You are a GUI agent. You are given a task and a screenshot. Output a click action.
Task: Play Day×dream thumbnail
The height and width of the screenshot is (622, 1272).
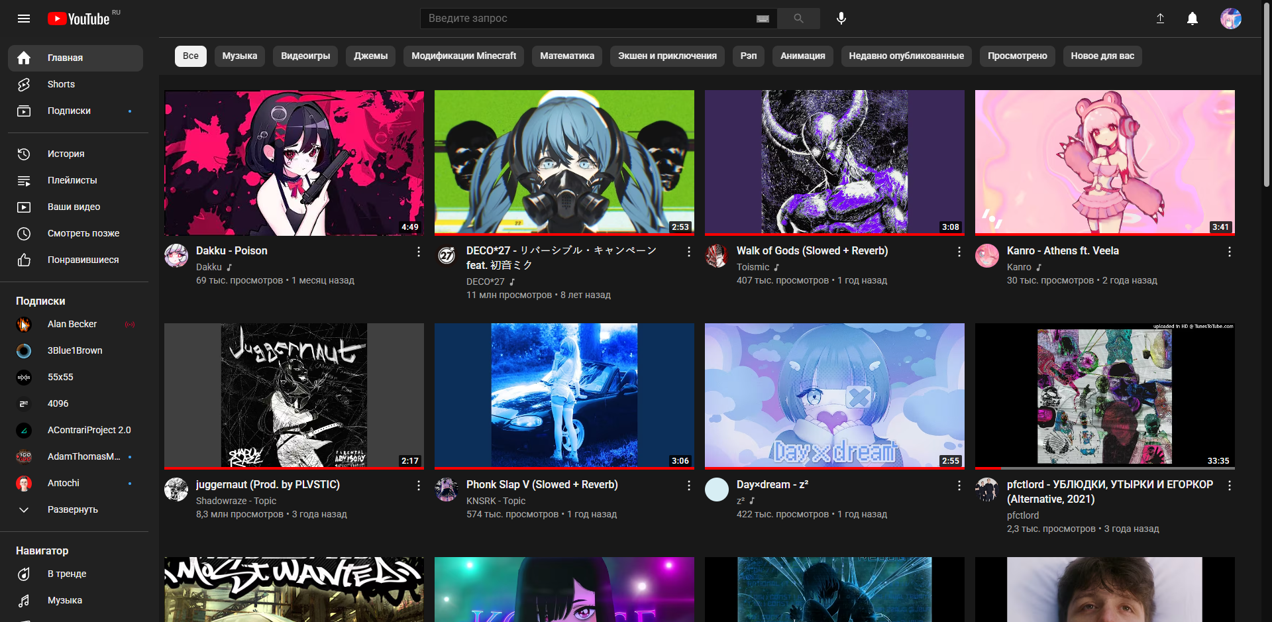point(835,396)
